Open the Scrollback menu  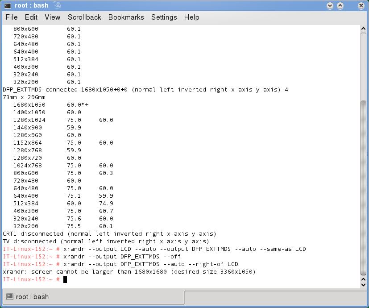84,17
